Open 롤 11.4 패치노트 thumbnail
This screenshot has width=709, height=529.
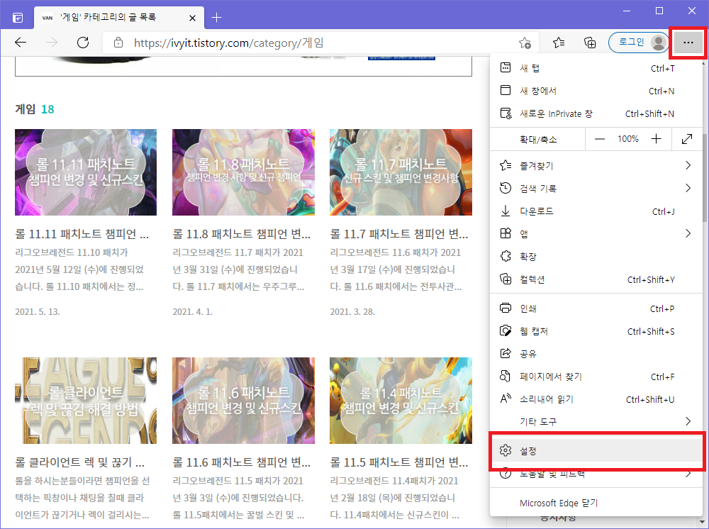[401, 401]
